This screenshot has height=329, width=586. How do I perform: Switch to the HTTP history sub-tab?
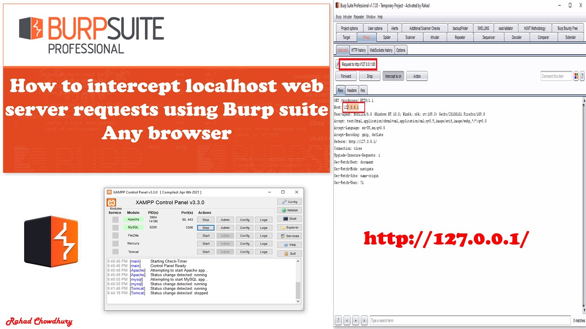(x=358, y=50)
